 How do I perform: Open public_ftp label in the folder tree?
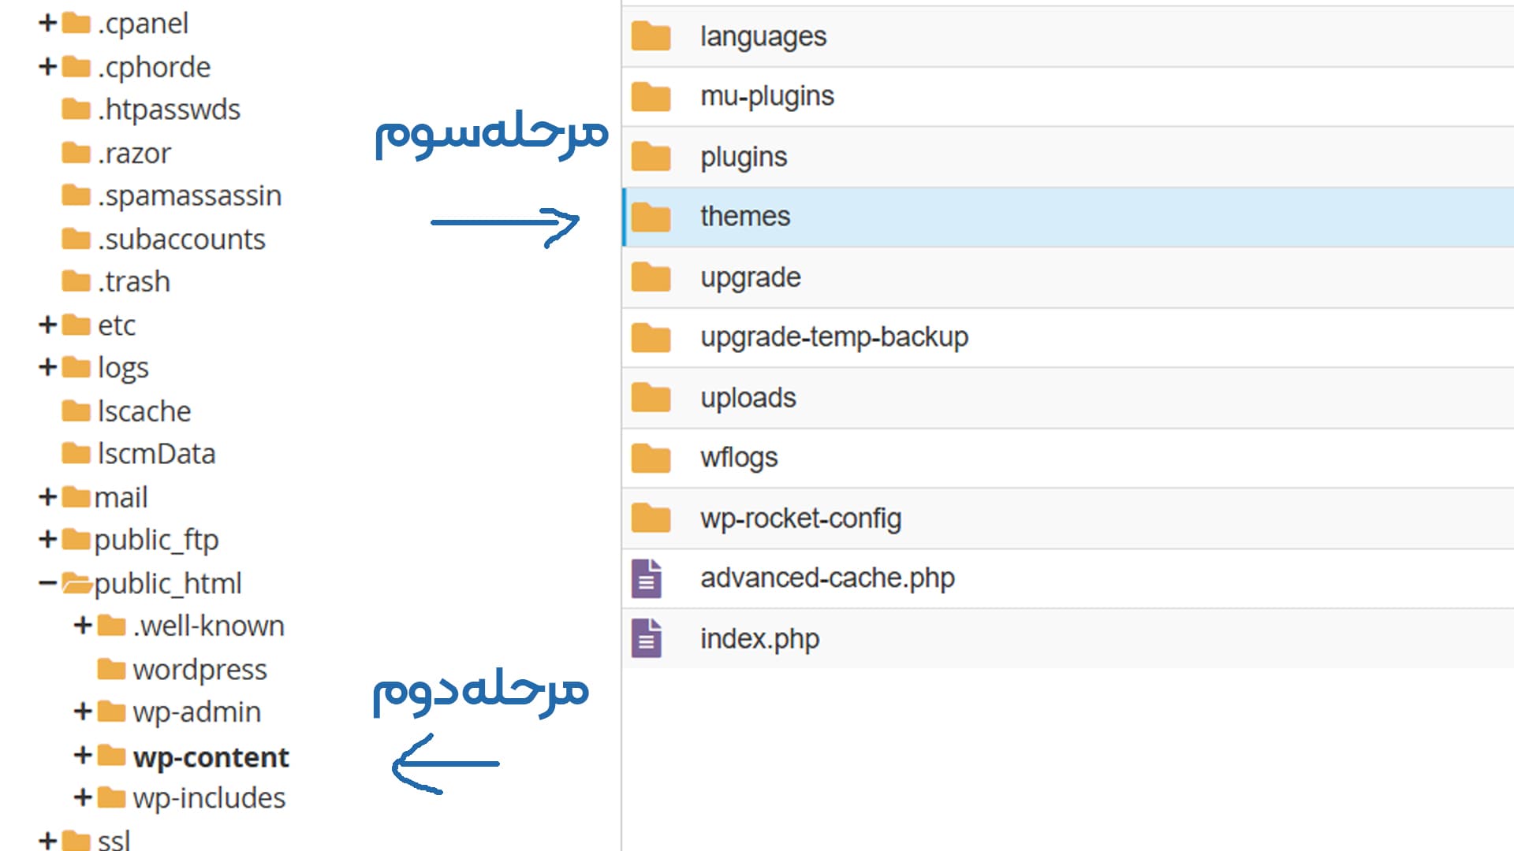[x=157, y=541]
